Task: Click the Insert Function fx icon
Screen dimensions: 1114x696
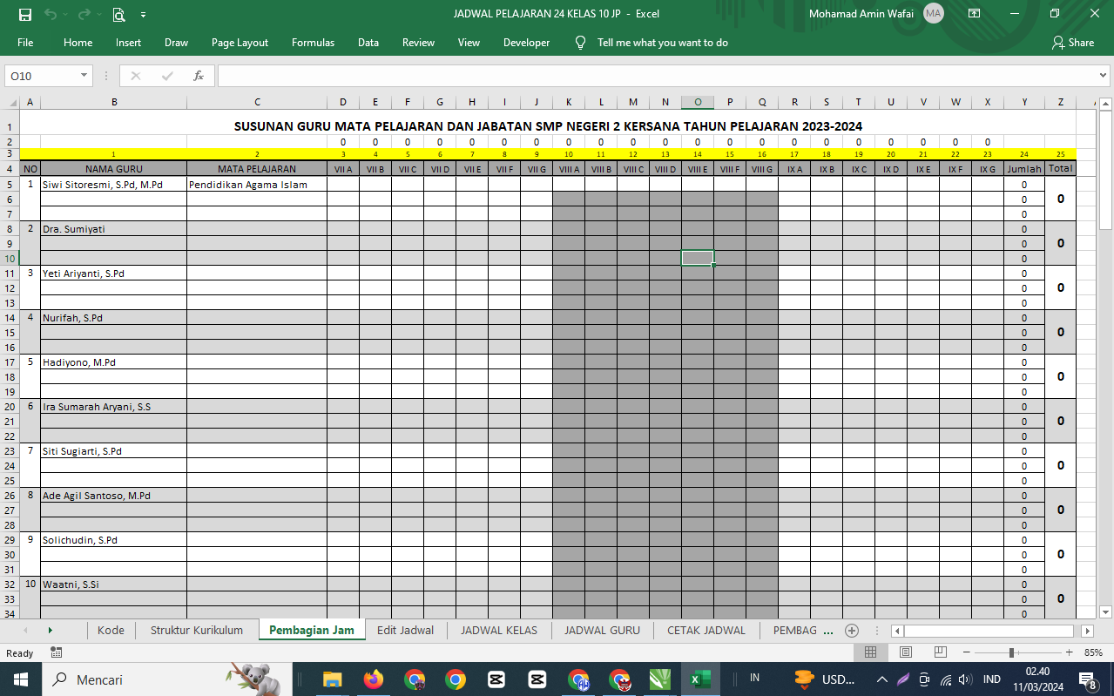Action: tap(198, 76)
